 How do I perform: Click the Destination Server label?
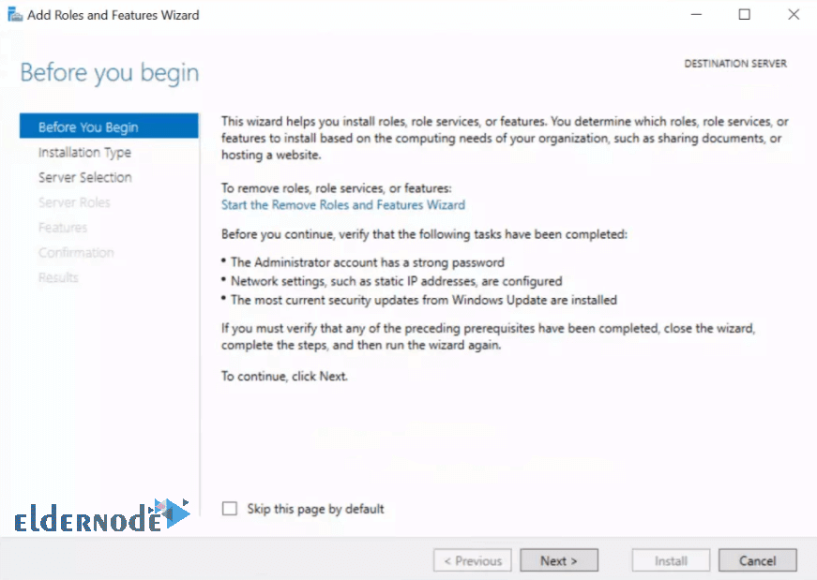pyautogui.click(x=735, y=64)
